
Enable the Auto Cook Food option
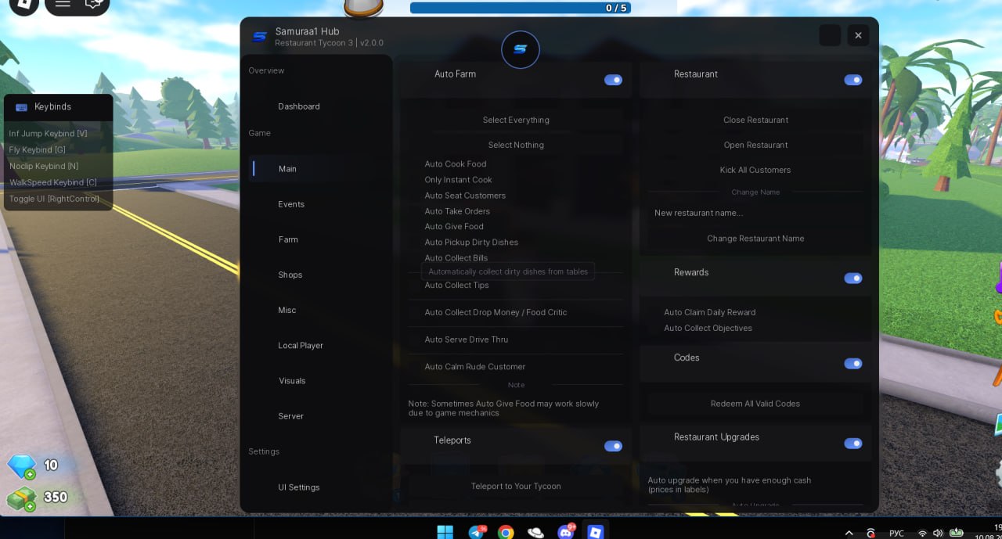[456, 164]
